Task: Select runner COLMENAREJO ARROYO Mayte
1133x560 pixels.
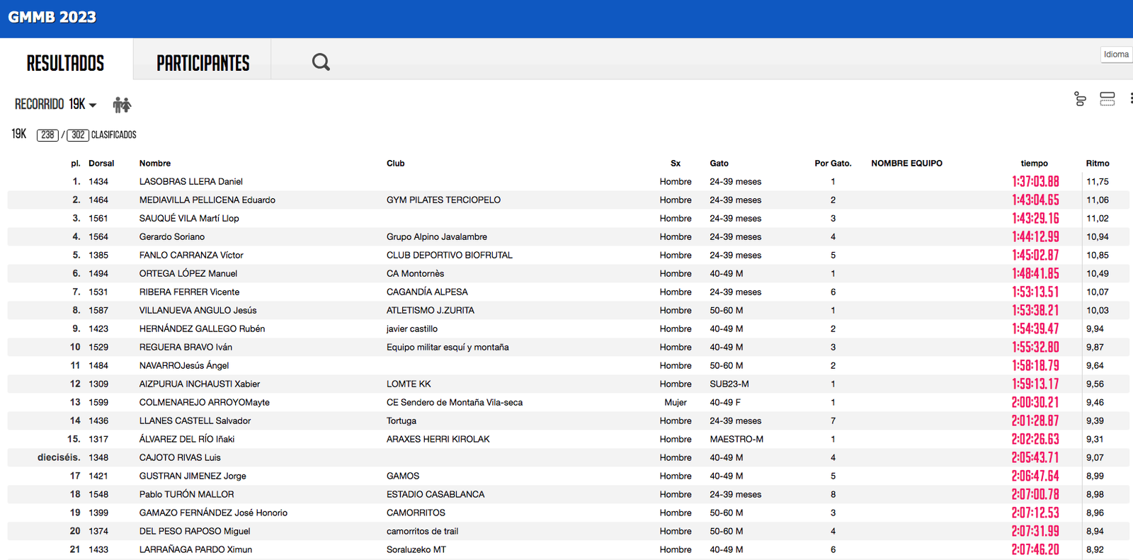Action: pos(204,403)
